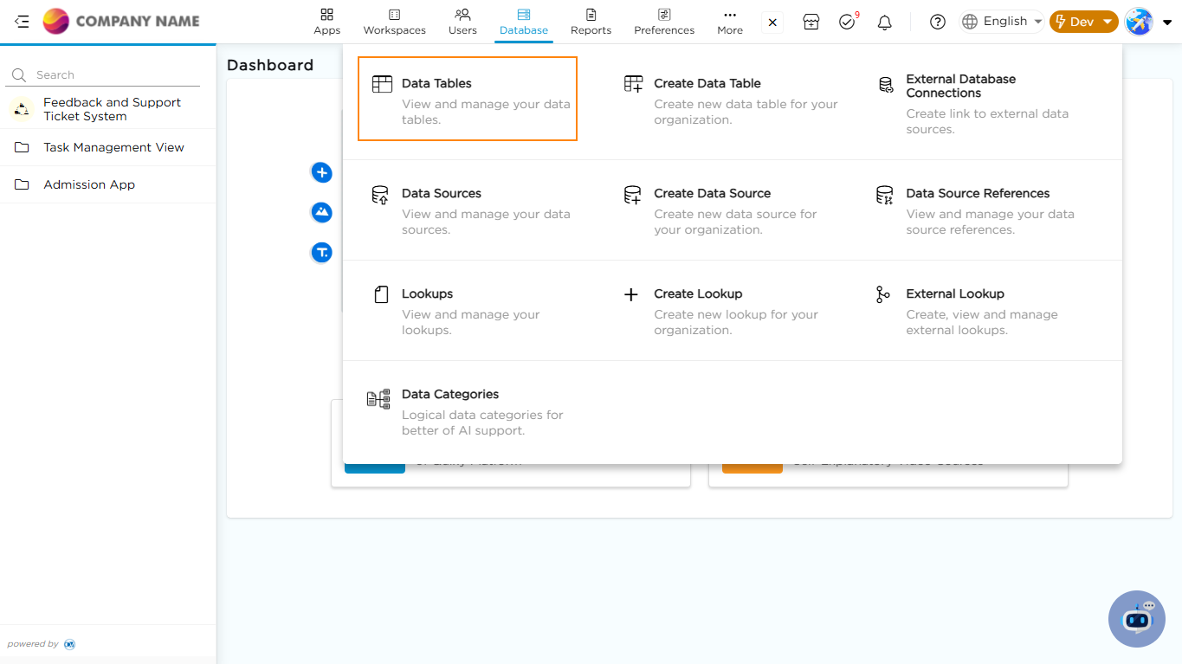Click the marketplace store icon
Image resolution: width=1182 pixels, height=664 pixels.
click(x=811, y=23)
